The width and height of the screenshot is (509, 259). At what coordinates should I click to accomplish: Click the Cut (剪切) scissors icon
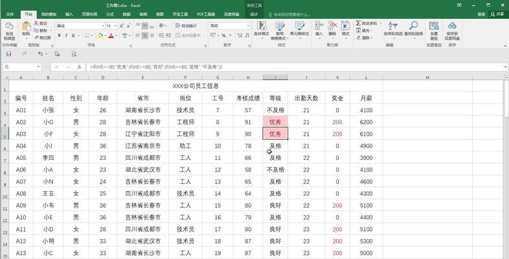36,23
